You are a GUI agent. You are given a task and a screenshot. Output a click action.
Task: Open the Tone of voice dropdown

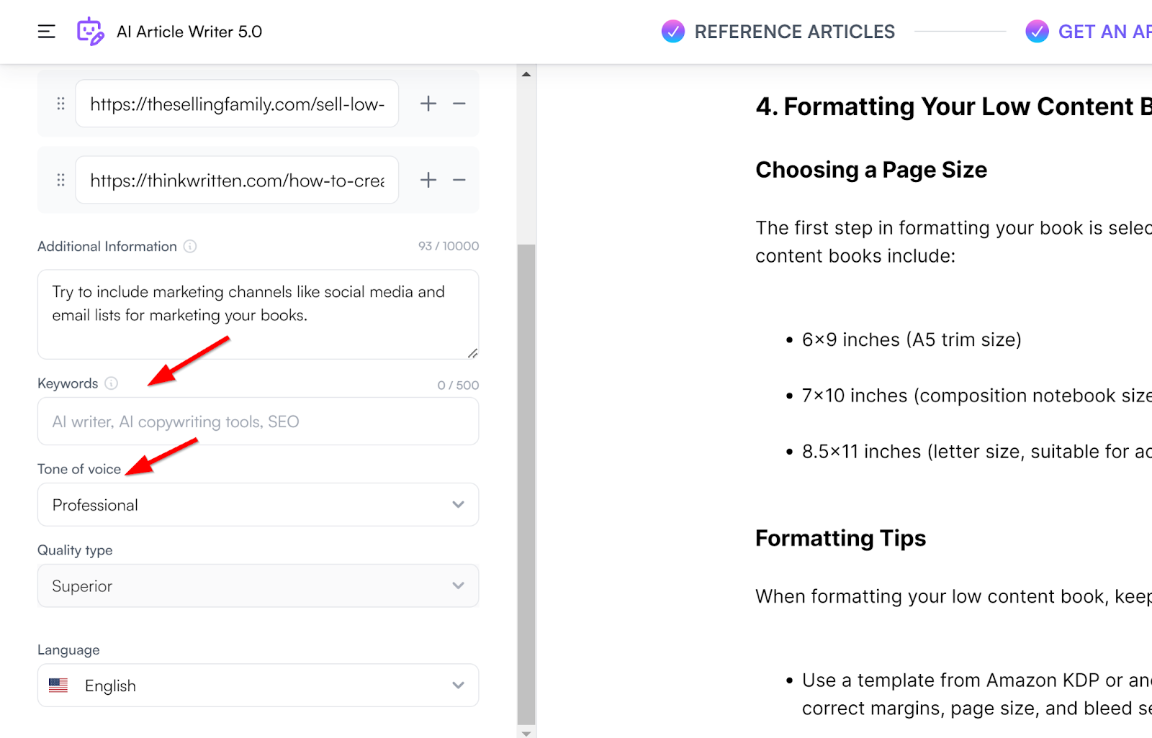click(x=258, y=505)
